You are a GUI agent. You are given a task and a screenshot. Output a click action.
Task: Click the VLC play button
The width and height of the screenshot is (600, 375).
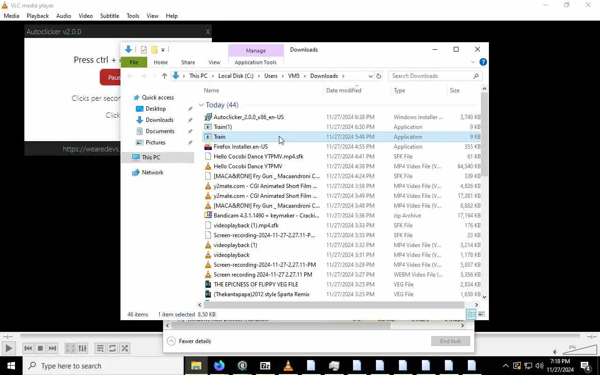click(x=8, y=348)
